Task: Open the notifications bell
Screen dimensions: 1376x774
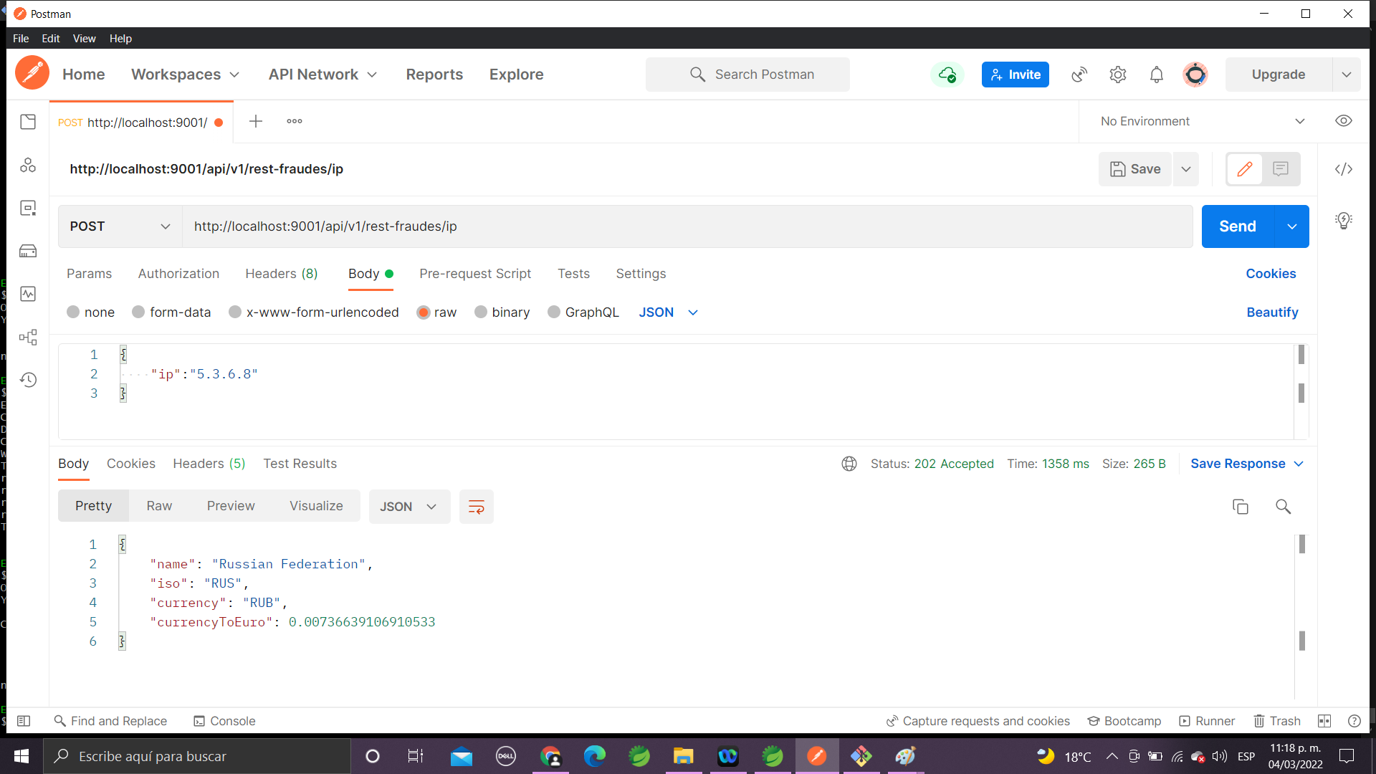Action: click(1157, 75)
